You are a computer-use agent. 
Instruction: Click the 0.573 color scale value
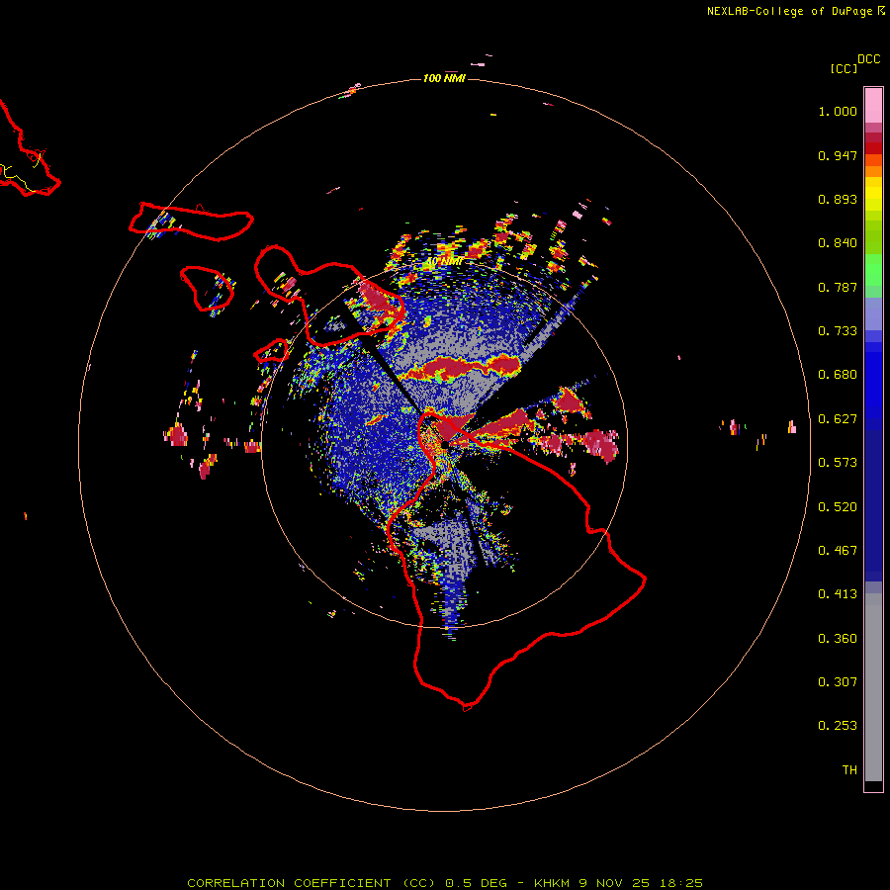[x=838, y=463]
